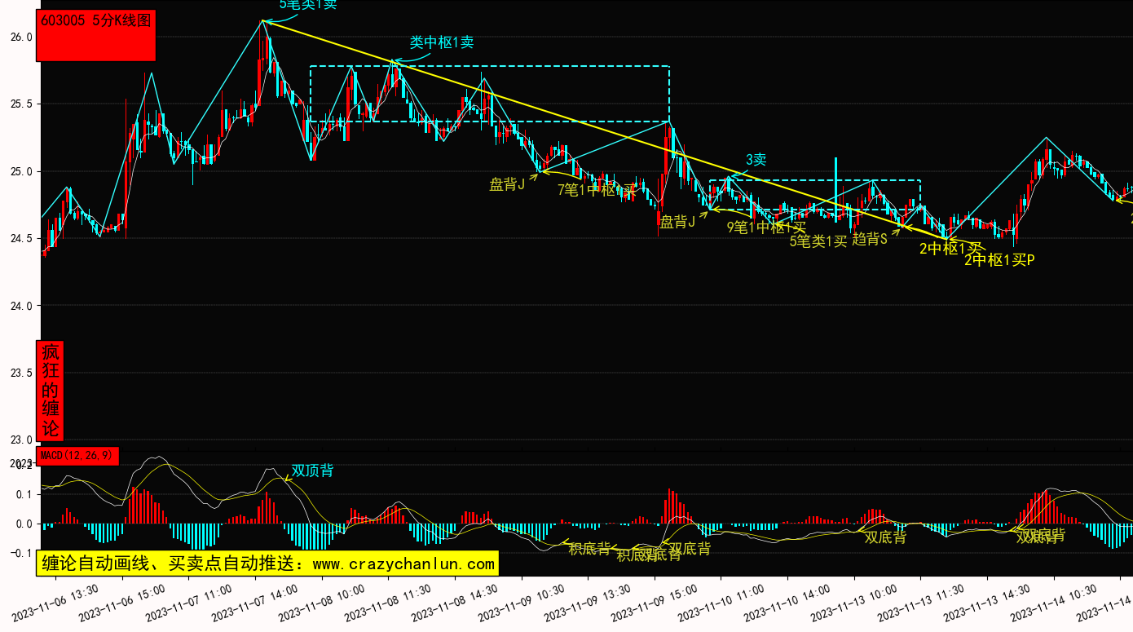Select the 2023-11-09 13:30 time label
Image resolution: width=1133 pixels, height=632 pixels.
coord(588,603)
